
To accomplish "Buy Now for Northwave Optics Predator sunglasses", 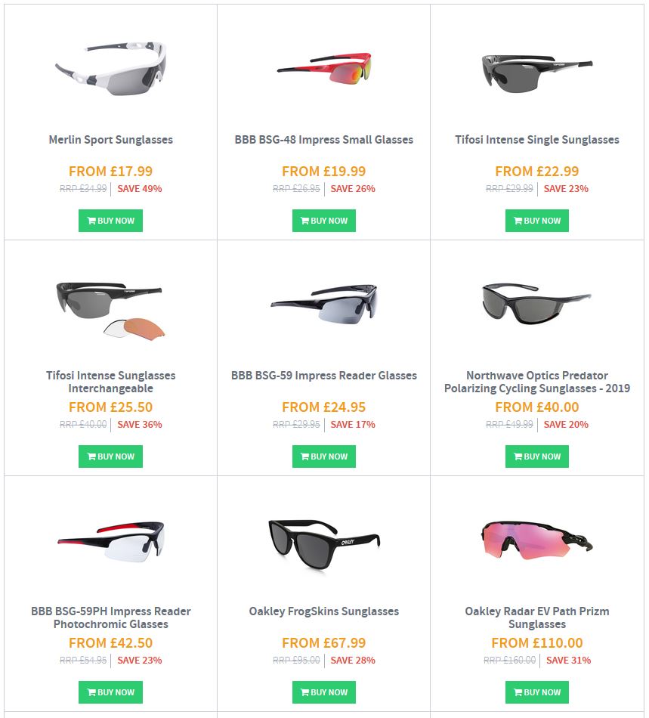I will click(537, 456).
